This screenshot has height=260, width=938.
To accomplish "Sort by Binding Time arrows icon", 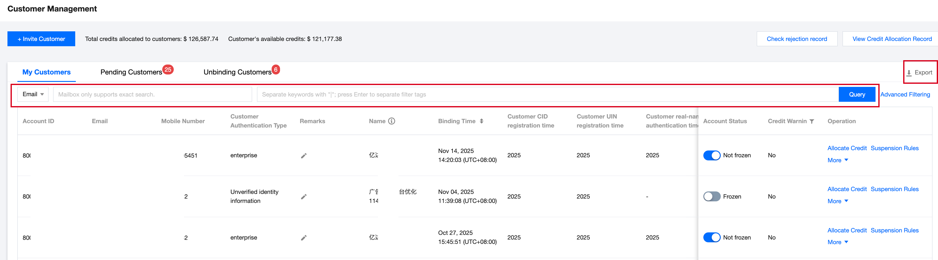I will (481, 121).
